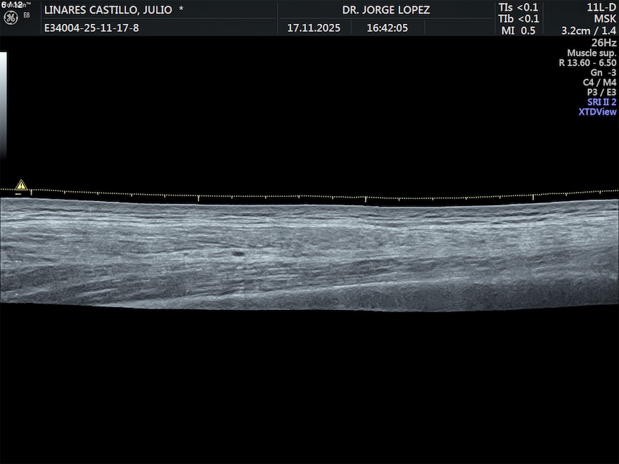Click the timestamp 16:42:05
619x464 pixels.
click(387, 28)
